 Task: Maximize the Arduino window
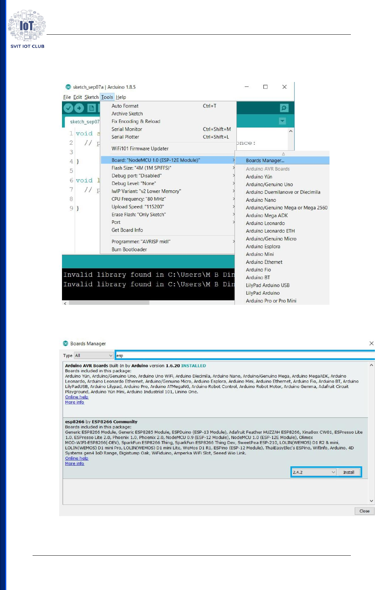(x=265, y=87)
